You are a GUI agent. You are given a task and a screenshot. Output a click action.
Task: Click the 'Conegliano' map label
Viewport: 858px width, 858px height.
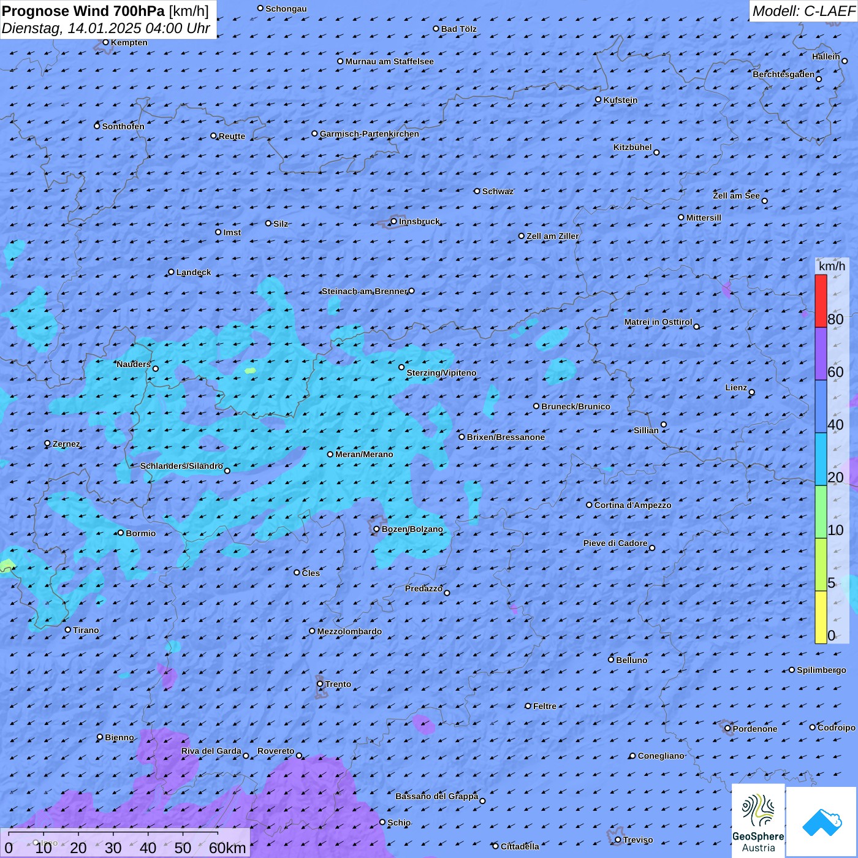661,756
